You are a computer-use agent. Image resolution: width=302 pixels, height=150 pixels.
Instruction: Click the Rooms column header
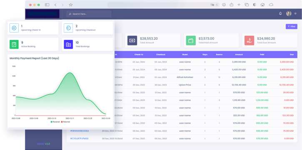coord(219,55)
